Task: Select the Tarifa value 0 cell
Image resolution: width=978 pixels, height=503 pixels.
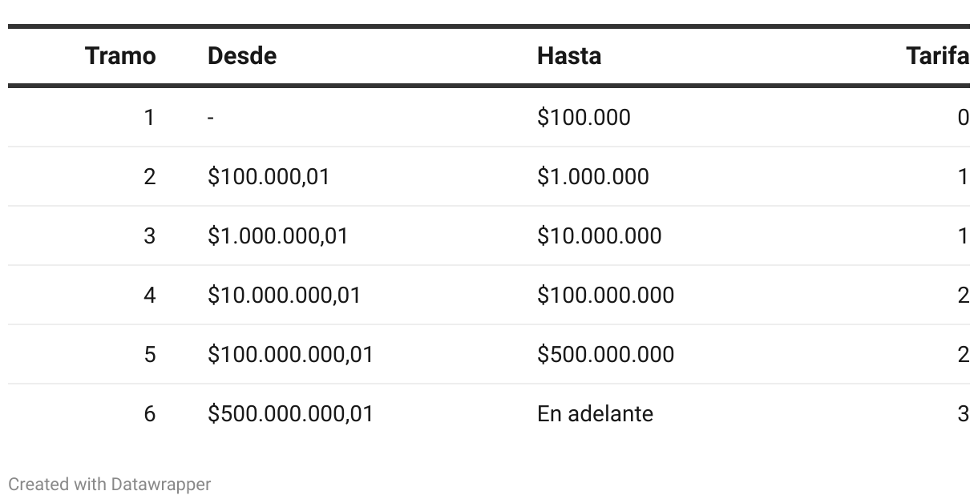Action: pos(963,118)
